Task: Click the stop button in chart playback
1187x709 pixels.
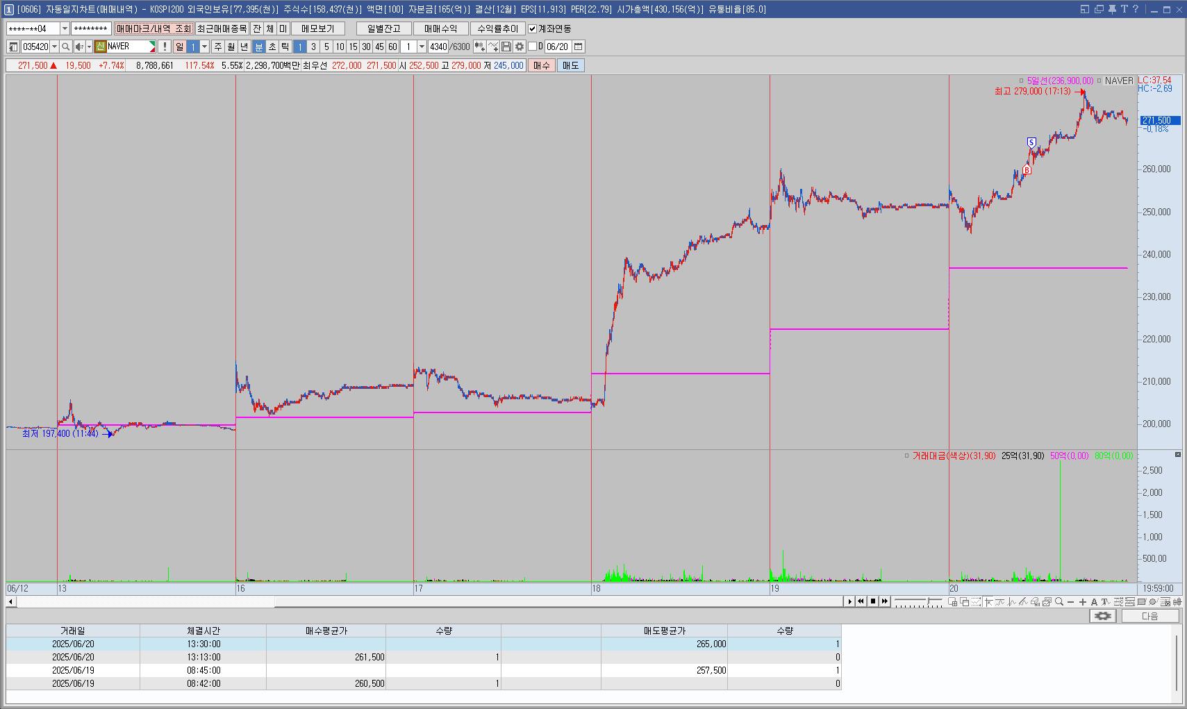Action: [x=873, y=601]
